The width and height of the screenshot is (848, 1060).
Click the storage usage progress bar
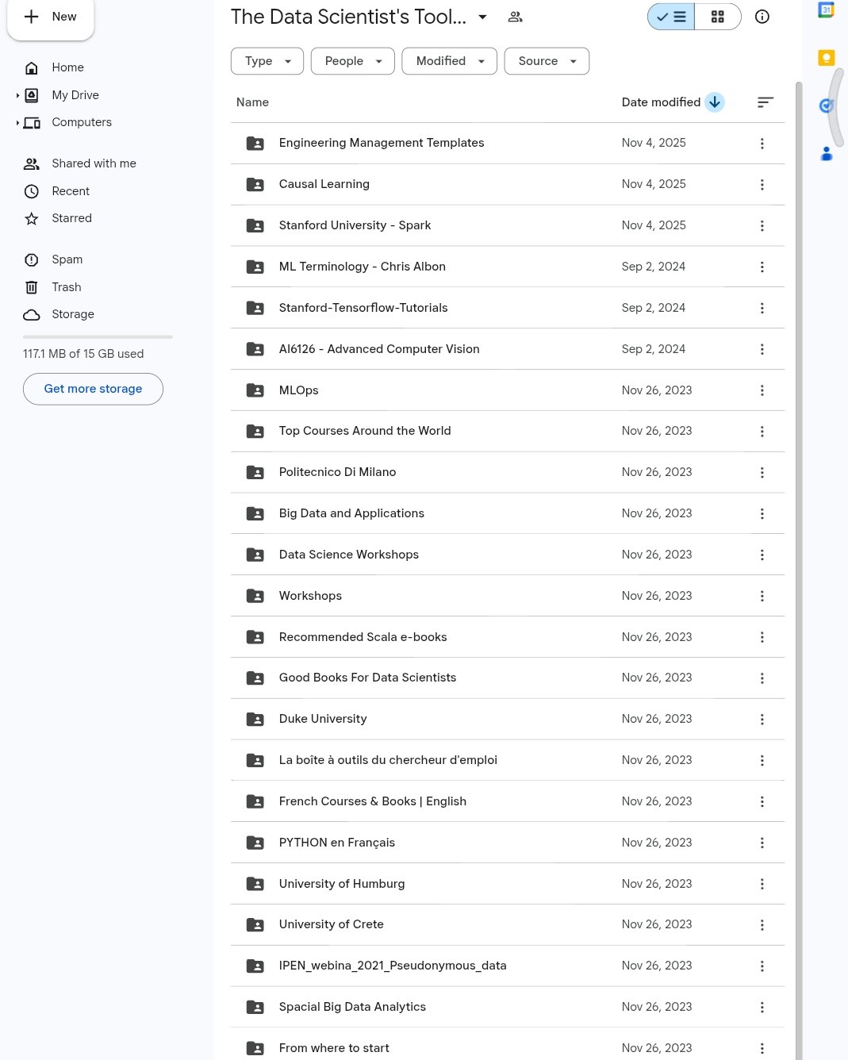(x=98, y=337)
